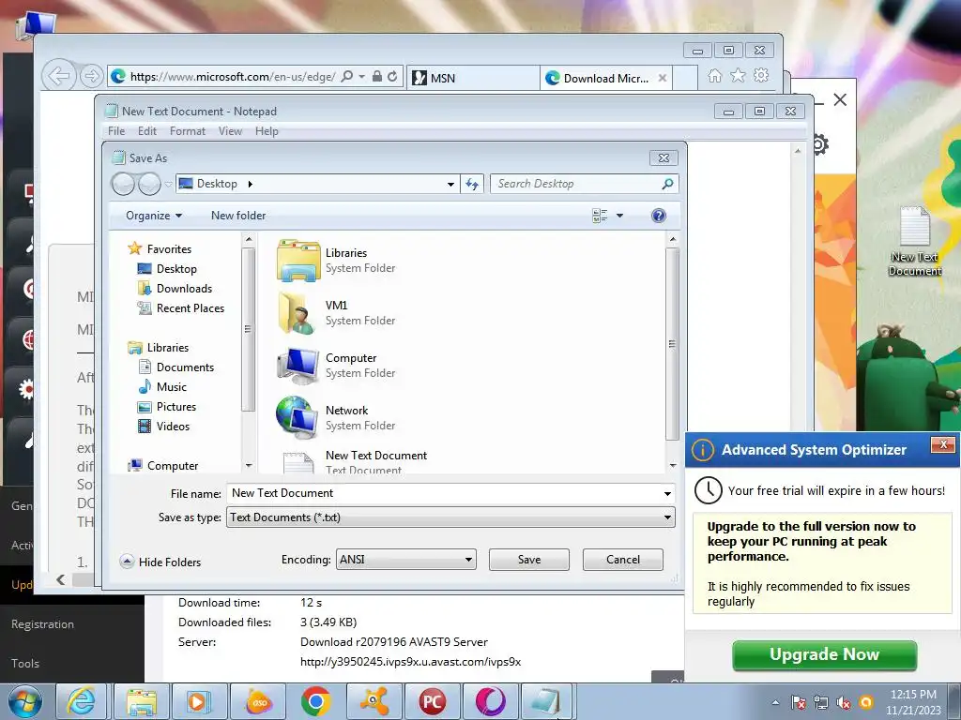The width and height of the screenshot is (961, 720).
Task: Open the dialog help question mark icon
Action: 659,216
